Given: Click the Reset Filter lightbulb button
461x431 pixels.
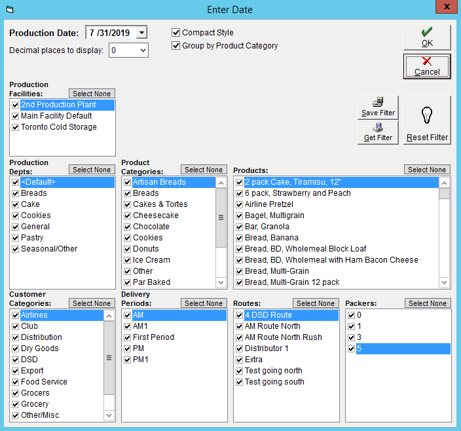Looking at the screenshot, I should pyautogui.click(x=427, y=120).
